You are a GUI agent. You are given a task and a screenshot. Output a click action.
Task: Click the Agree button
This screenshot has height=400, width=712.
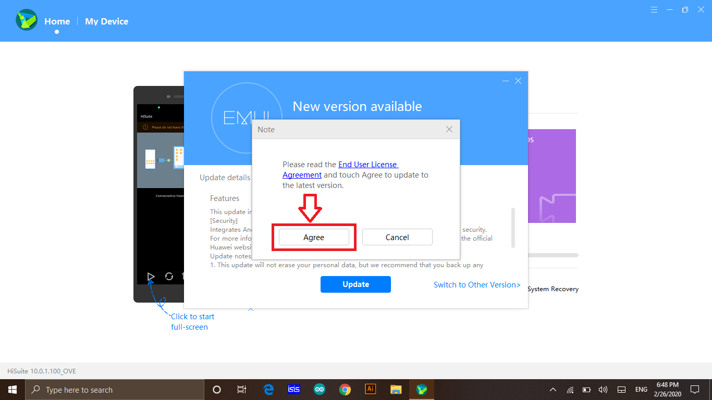[314, 238]
